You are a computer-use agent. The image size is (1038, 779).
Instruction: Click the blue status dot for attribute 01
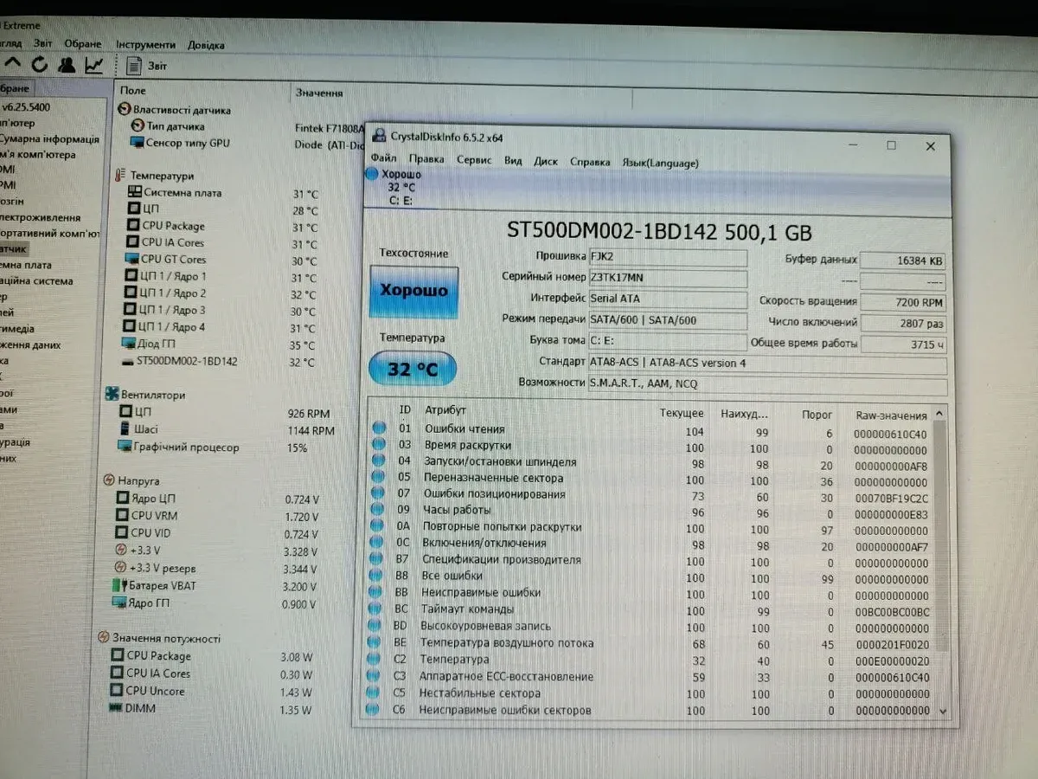(x=379, y=429)
